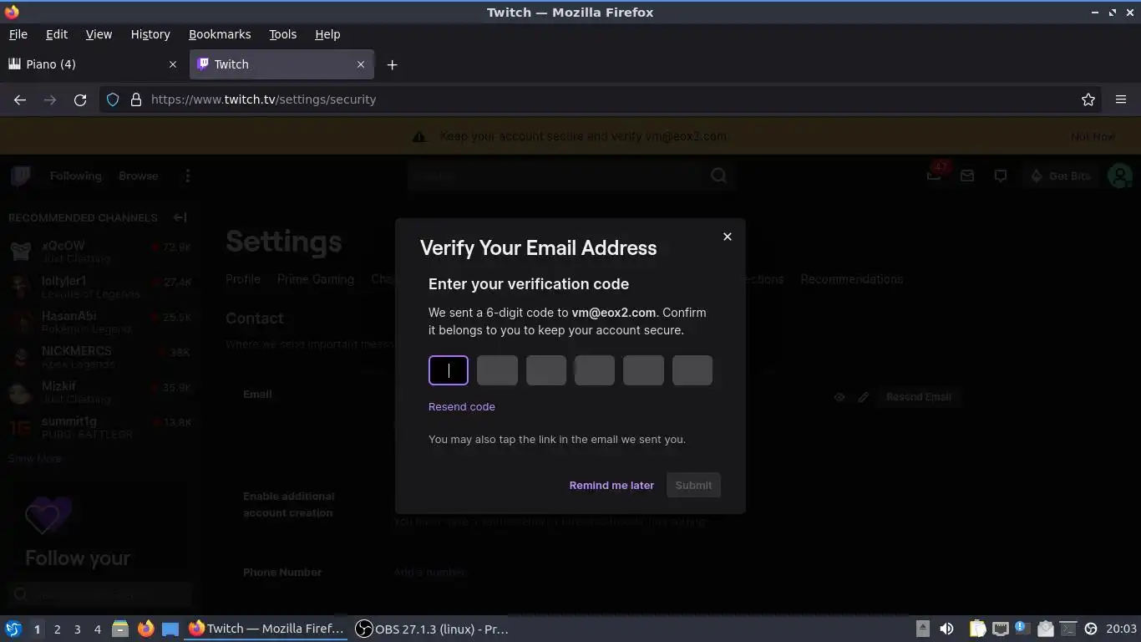Close the Verify Your Email Address dialog

point(727,237)
